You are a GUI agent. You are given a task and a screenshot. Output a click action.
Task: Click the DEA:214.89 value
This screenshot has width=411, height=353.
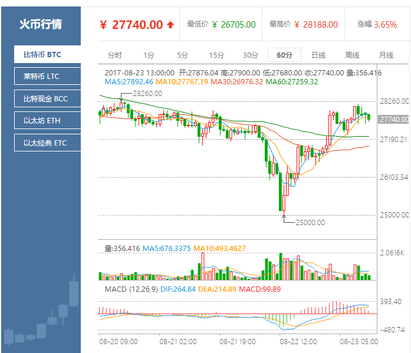(x=218, y=289)
